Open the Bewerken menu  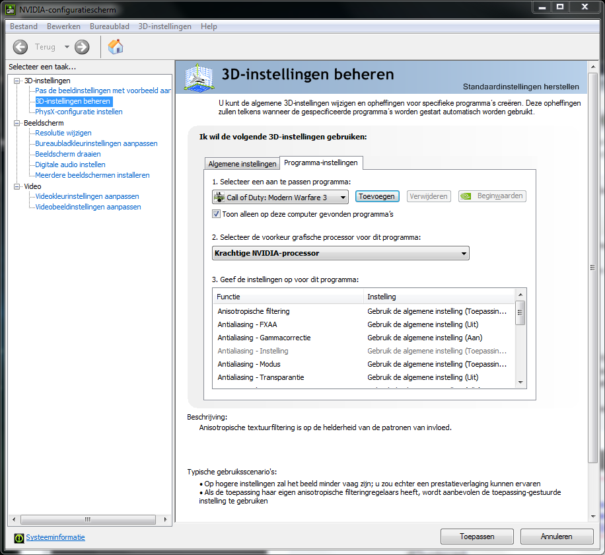[63, 26]
